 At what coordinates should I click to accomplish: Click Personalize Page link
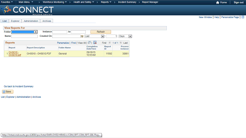point(230,17)
